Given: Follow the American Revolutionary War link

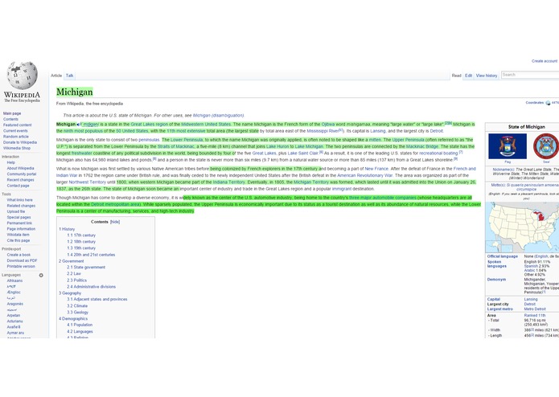Looking at the screenshot, I should (364, 175).
